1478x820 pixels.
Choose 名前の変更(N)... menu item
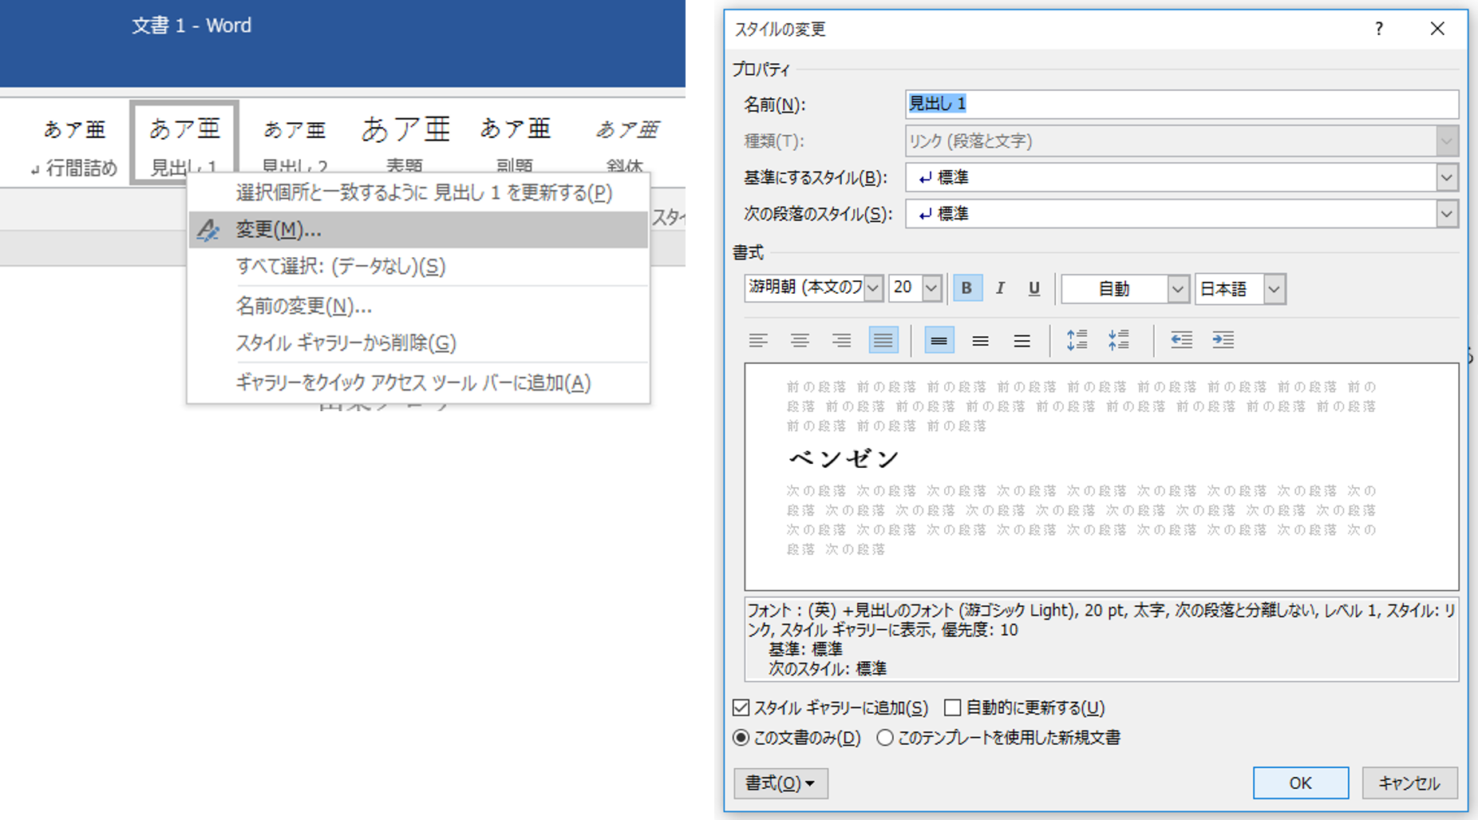point(419,306)
